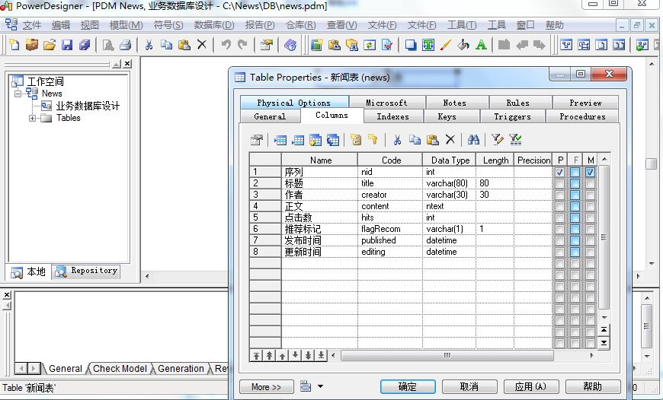Check primary key checkbox for title row

tap(560, 183)
